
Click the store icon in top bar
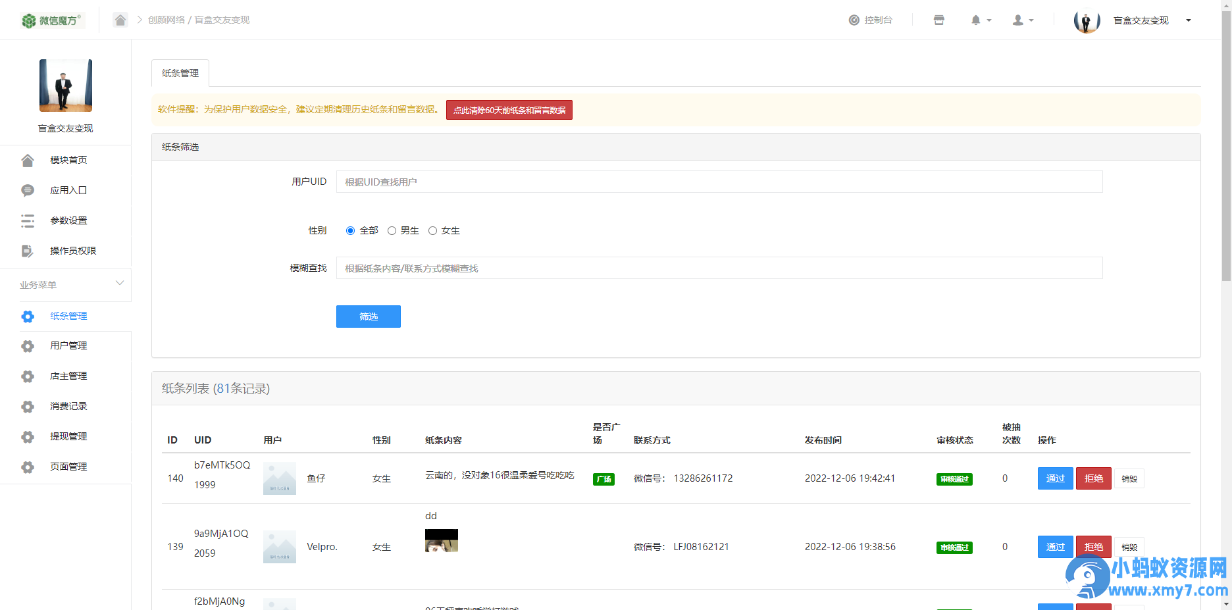coord(939,20)
